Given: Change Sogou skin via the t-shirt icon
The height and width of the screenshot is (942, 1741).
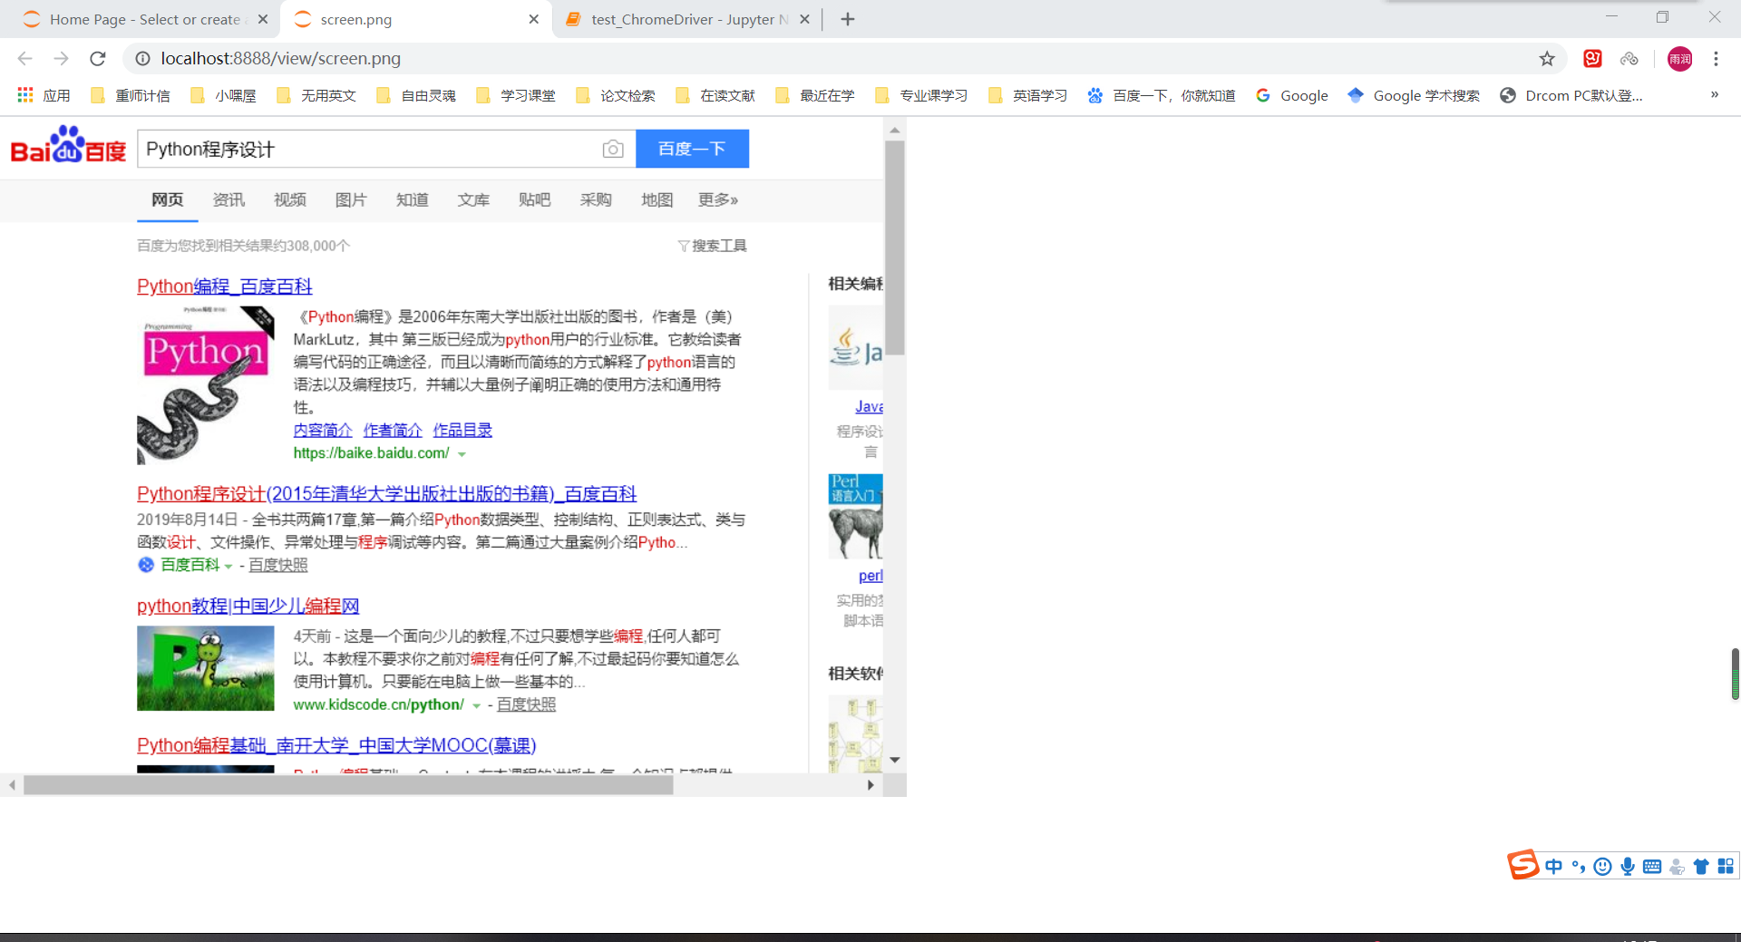Looking at the screenshot, I should 1701,867.
